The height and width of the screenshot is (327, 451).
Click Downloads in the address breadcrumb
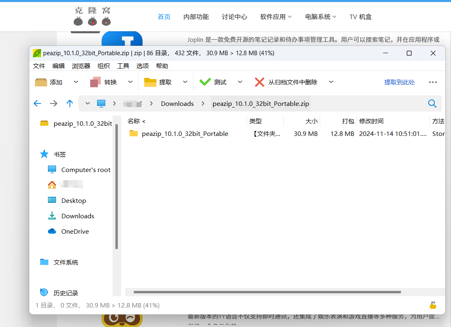(x=177, y=103)
